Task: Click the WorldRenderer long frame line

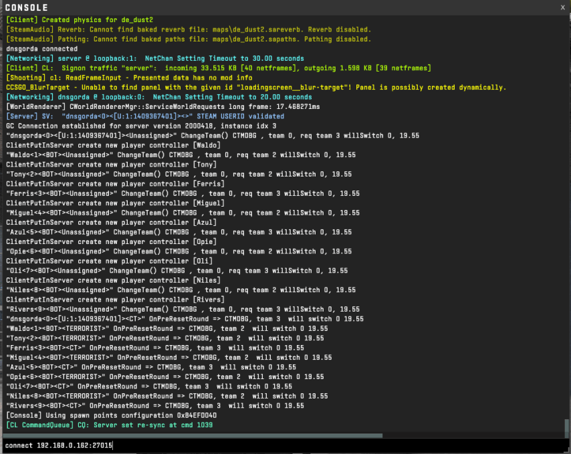Action: coord(162,107)
